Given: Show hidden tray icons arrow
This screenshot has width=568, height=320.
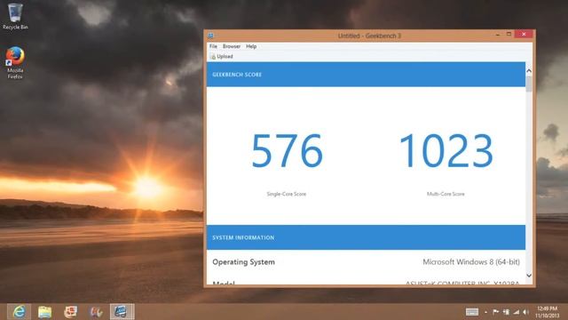Looking at the screenshot, I should 485,312.
